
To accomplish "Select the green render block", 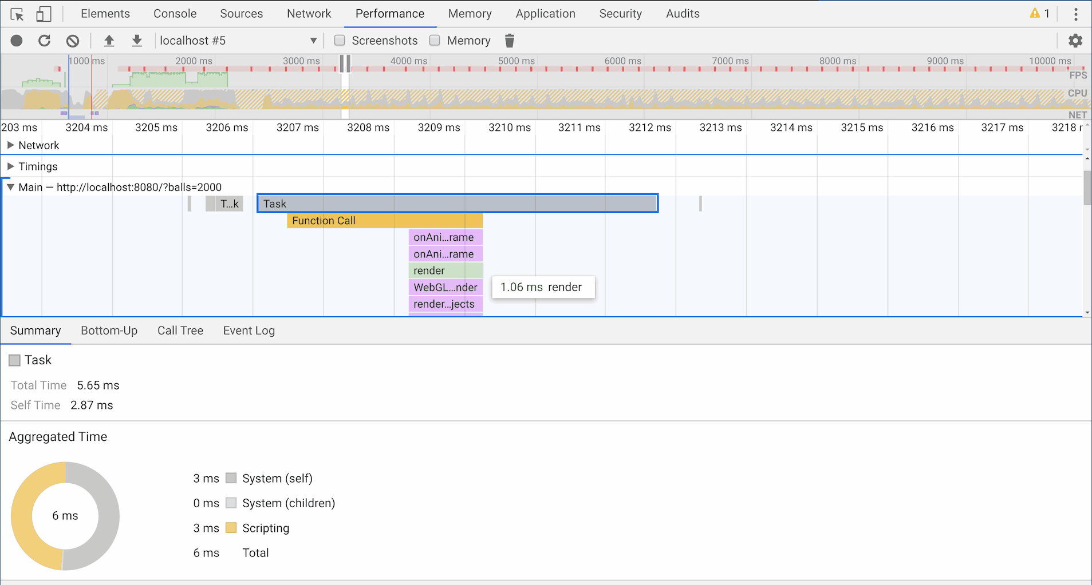I will pos(446,270).
